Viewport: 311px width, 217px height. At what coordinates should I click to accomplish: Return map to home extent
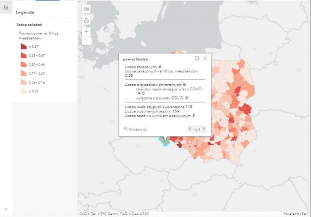[x=87, y=20]
